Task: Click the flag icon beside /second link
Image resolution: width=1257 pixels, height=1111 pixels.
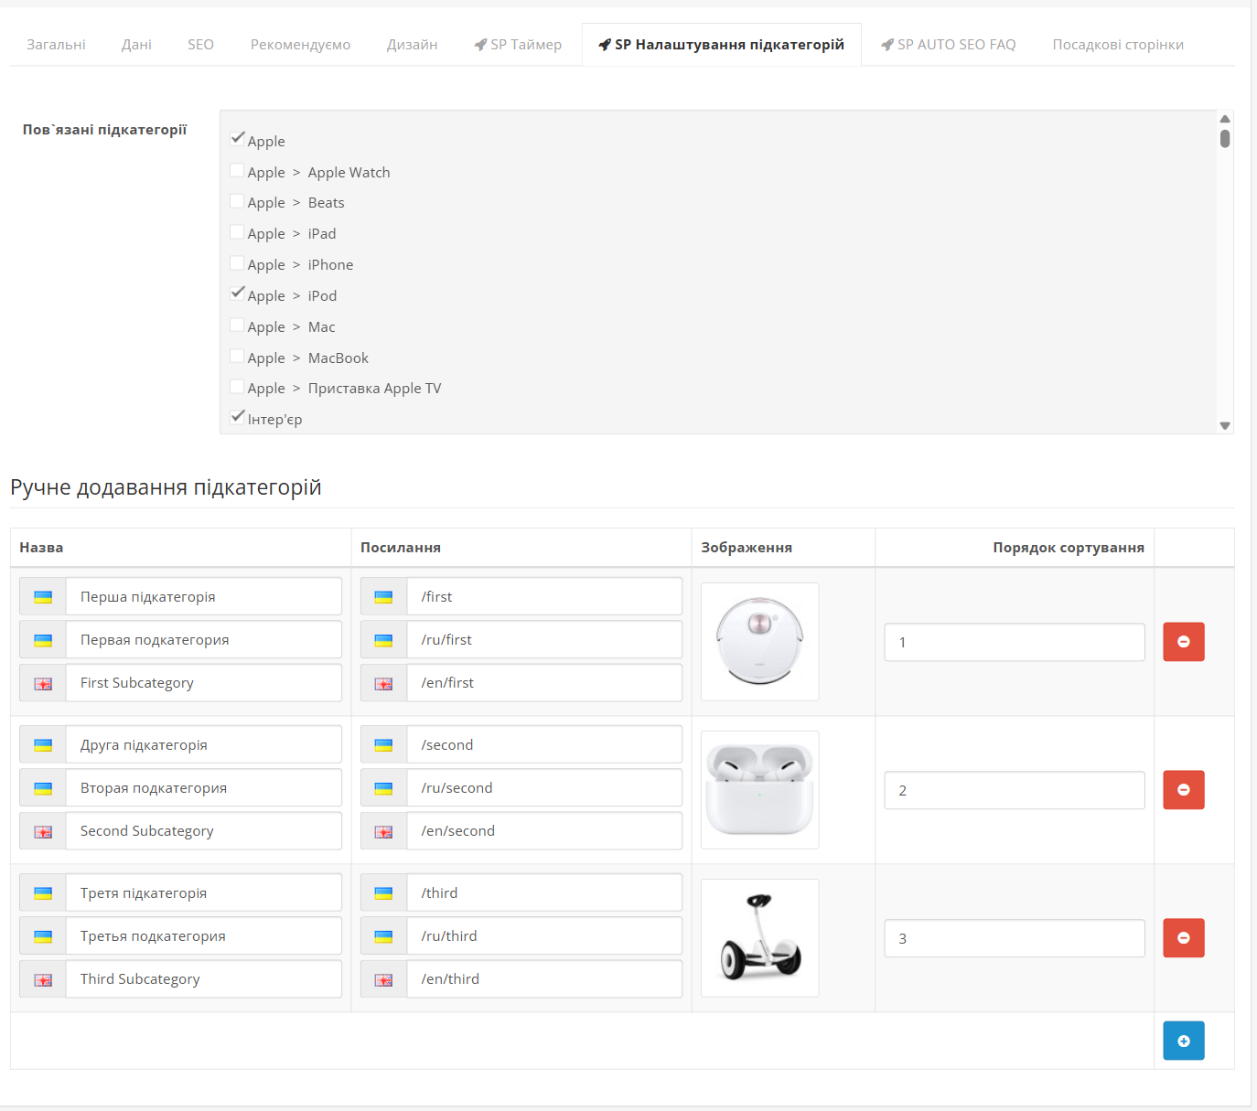Action: [x=384, y=745]
